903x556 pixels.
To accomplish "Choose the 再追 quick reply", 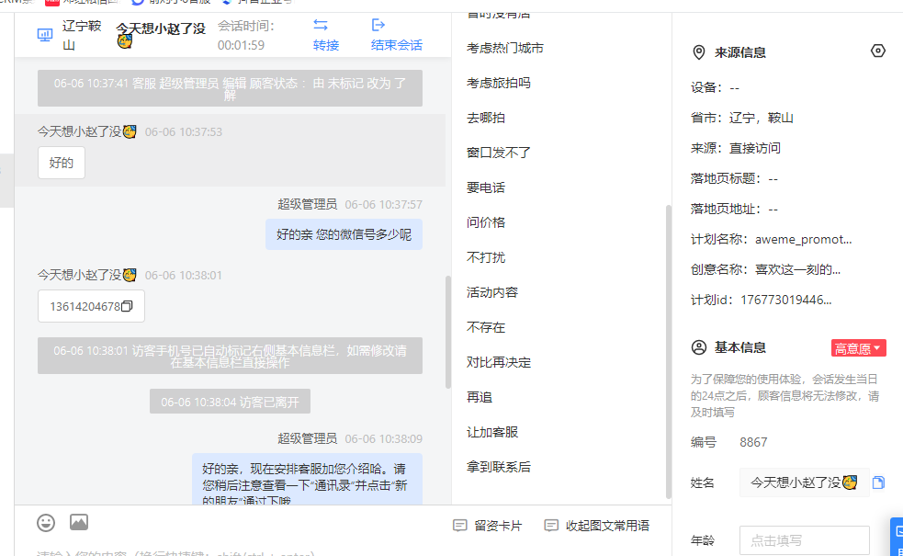I will pos(480,397).
